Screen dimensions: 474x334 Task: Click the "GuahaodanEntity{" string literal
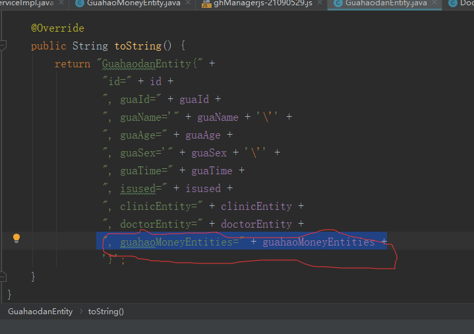pos(150,64)
